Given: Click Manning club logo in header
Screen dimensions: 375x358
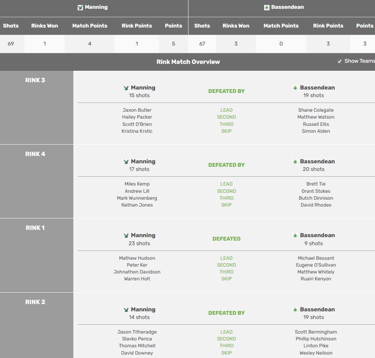Looking at the screenshot, I should (80, 7).
